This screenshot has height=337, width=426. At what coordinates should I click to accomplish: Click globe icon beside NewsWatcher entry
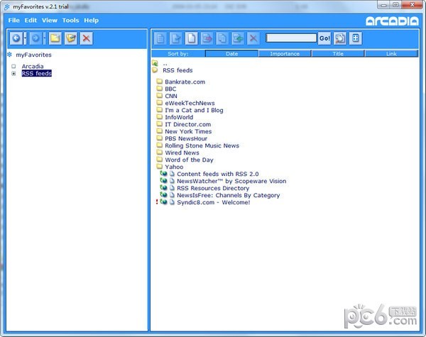tap(163, 180)
